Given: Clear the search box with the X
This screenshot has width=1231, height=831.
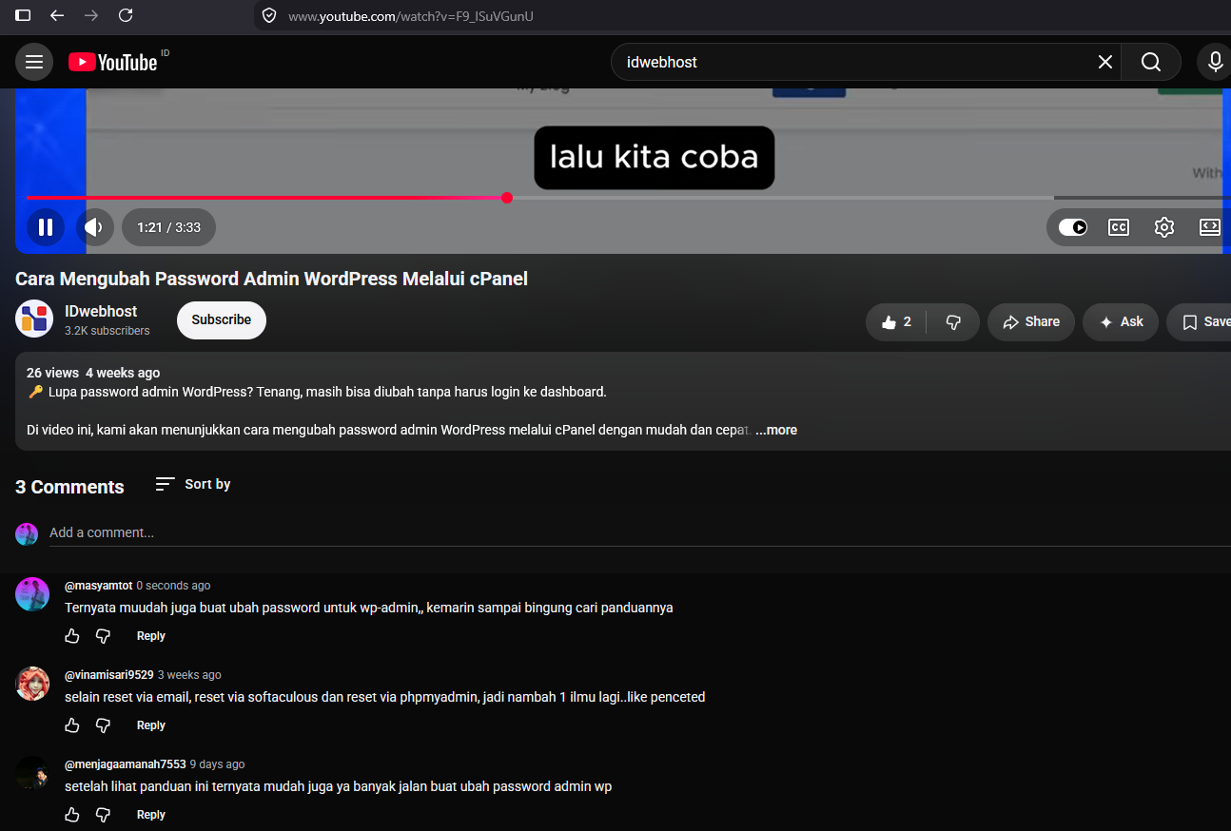Looking at the screenshot, I should click(1105, 62).
